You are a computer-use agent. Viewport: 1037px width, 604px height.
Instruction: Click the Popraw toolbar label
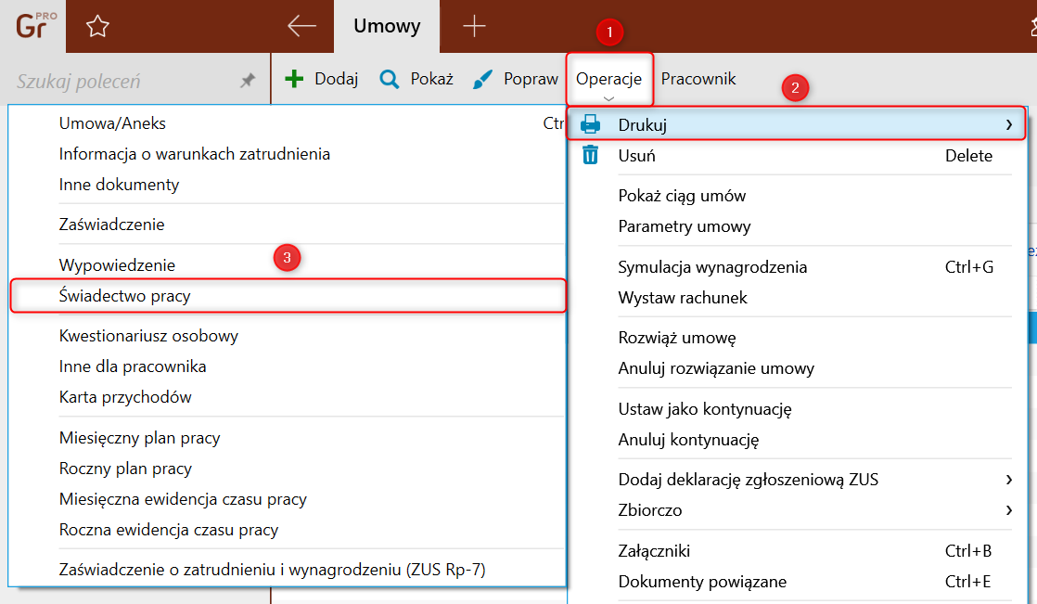tap(531, 79)
